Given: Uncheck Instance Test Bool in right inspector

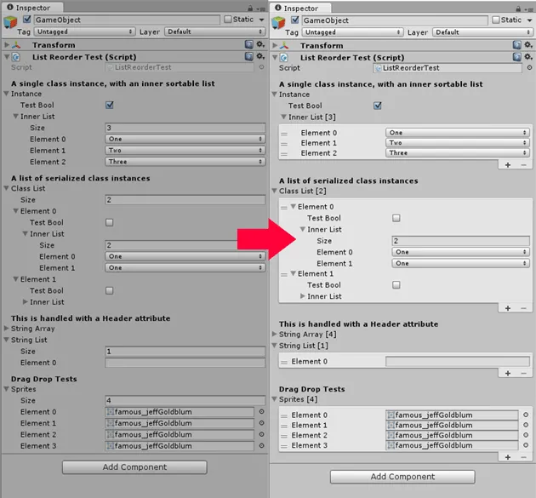Looking at the screenshot, I should (x=378, y=106).
